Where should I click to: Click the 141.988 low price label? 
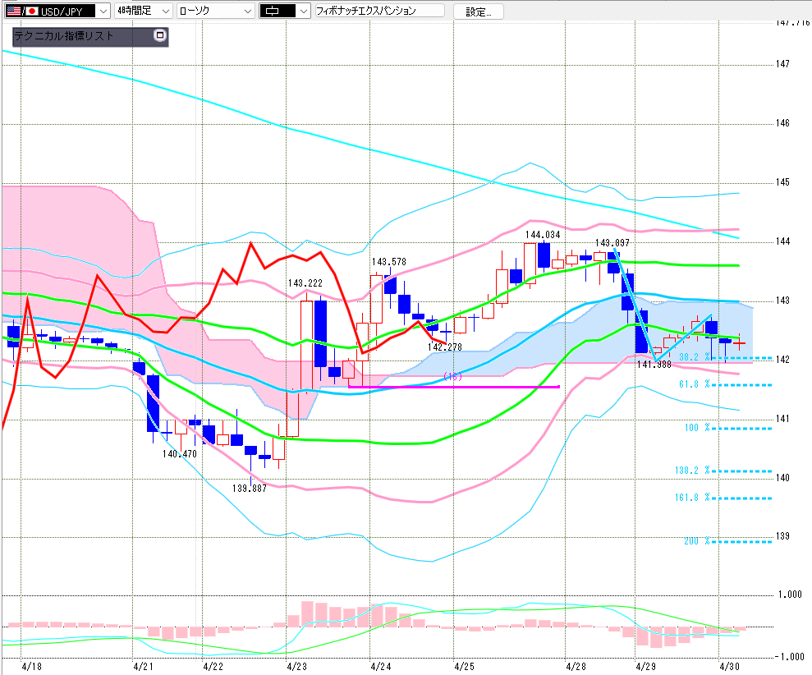pyautogui.click(x=654, y=365)
